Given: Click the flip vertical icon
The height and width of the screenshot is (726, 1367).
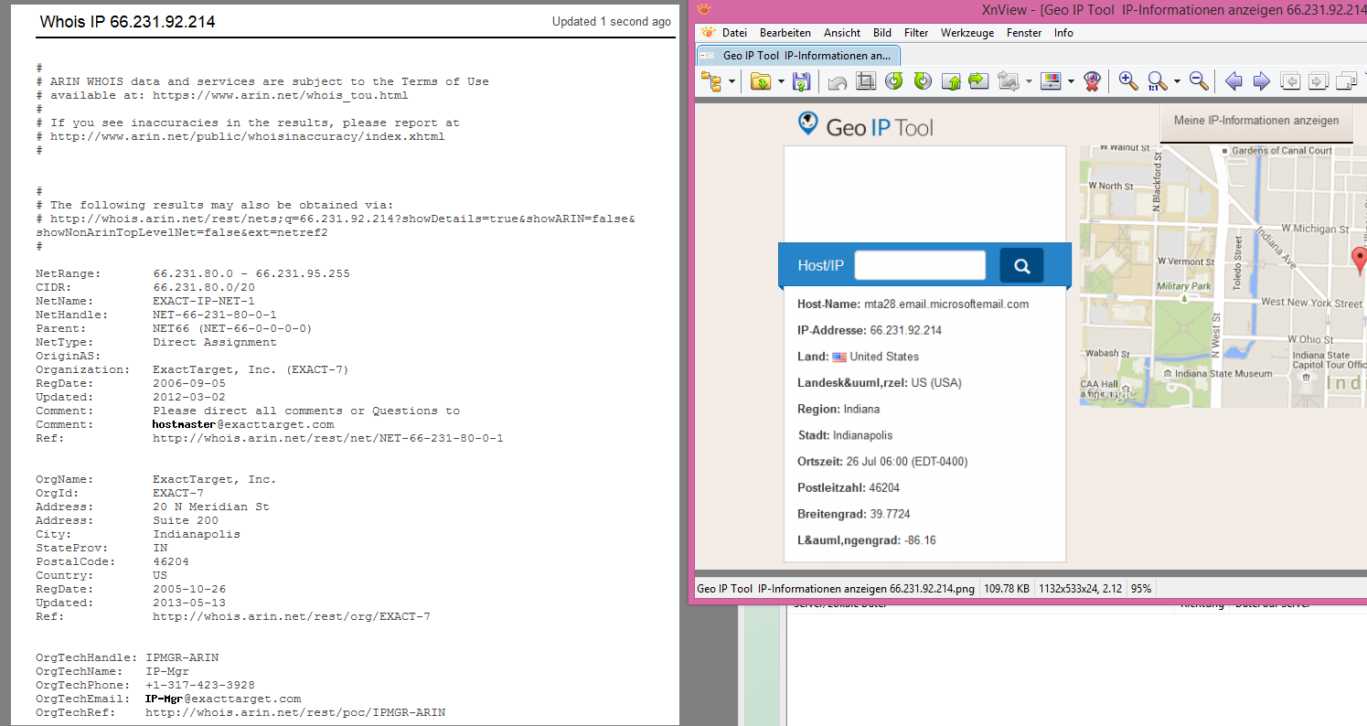Looking at the screenshot, I should point(951,81).
